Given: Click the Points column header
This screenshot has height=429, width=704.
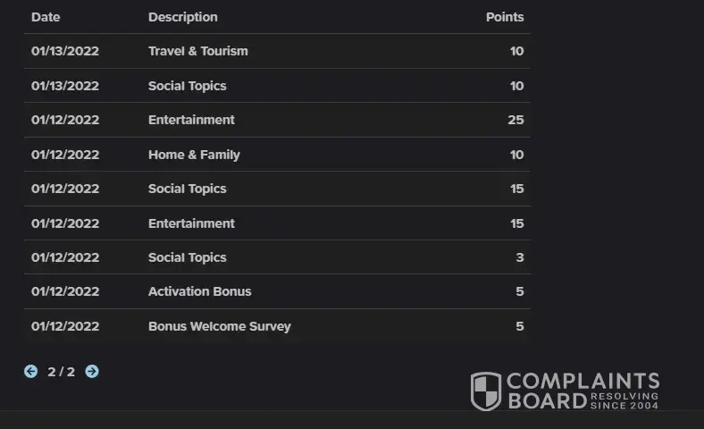Looking at the screenshot, I should pyautogui.click(x=505, y=17).
